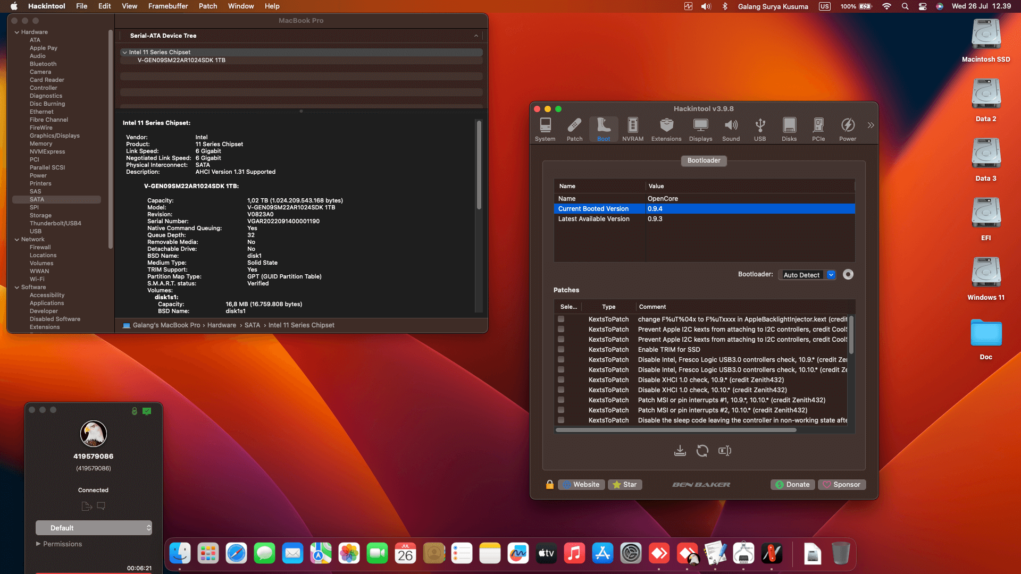Open the Sound section
Viewport: 1021px width, 574px height.
pos(731,129)
